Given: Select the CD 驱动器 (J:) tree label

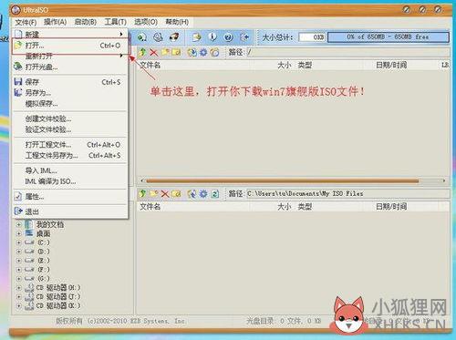Looking at the screenshot, I should pyautogui.click(x=58, y=296).
